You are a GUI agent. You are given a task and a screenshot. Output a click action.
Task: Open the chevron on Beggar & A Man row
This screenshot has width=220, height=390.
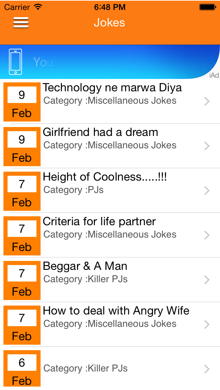point(207,280)
